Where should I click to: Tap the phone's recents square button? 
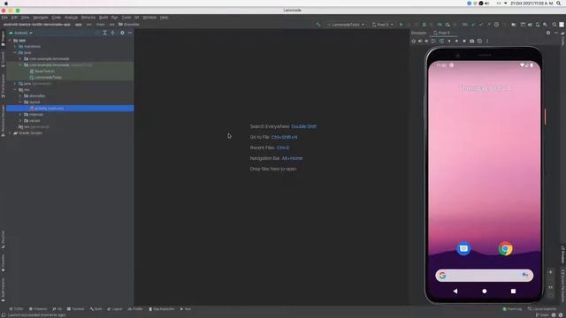pos(513,291)
